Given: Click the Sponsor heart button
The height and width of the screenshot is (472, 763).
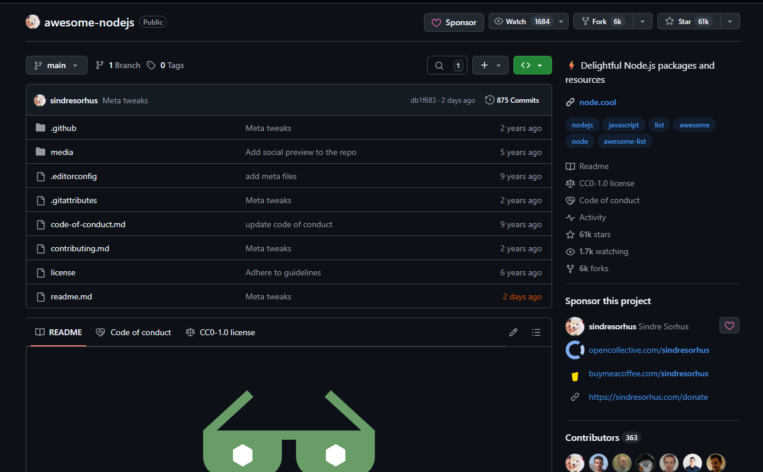Looking at the screenshot, I should pos(454,22).
